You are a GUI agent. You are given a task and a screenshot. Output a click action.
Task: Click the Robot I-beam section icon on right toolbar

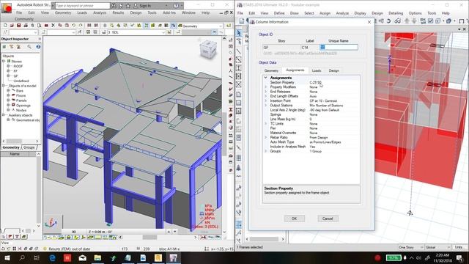[231, 110]
